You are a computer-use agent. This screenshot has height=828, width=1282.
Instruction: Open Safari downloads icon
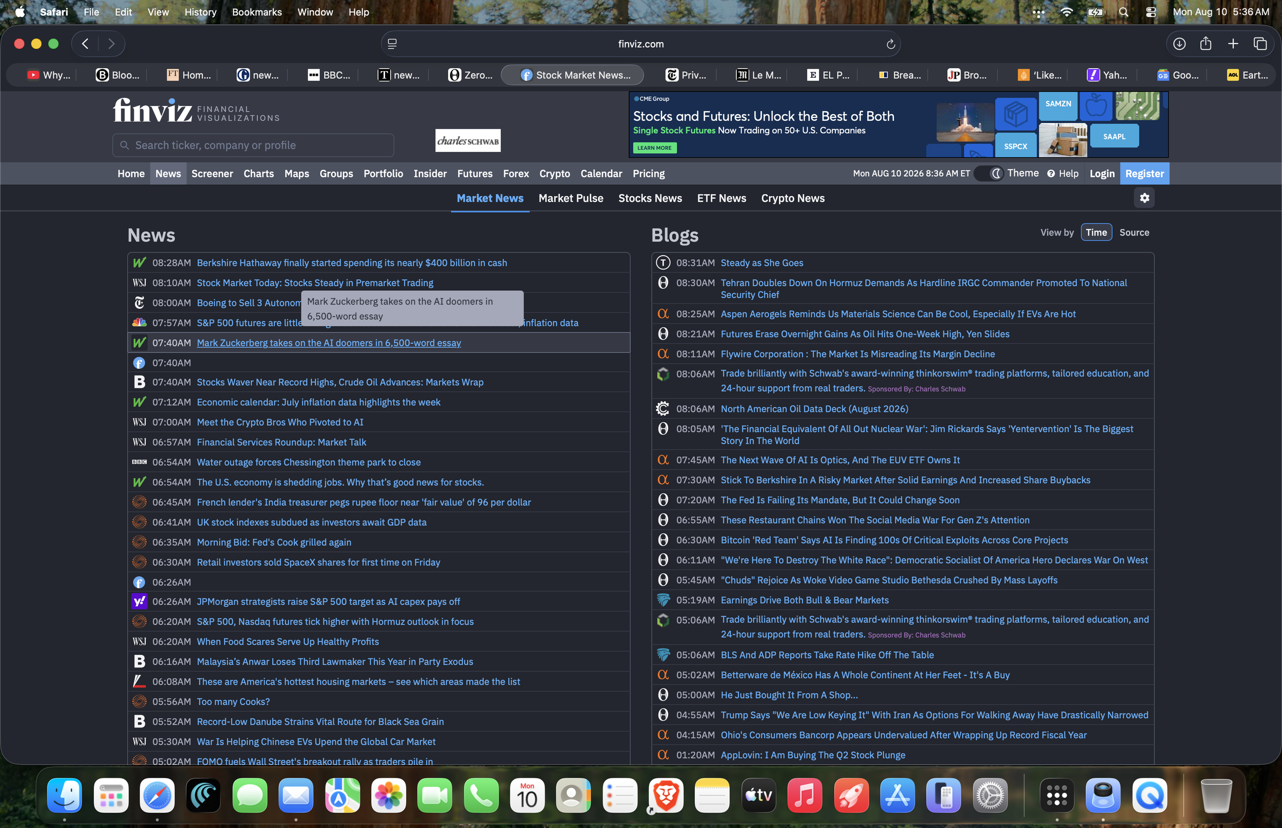(x=1179, y=44)
